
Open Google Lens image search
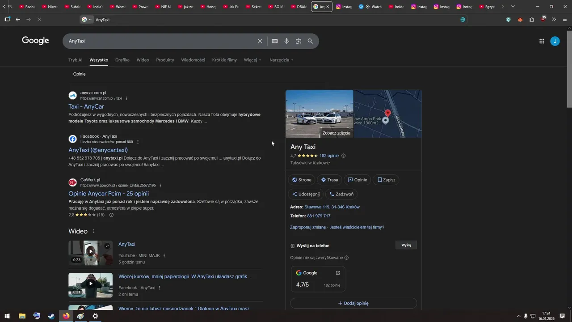pyautogui.click(x=298, y=41)
